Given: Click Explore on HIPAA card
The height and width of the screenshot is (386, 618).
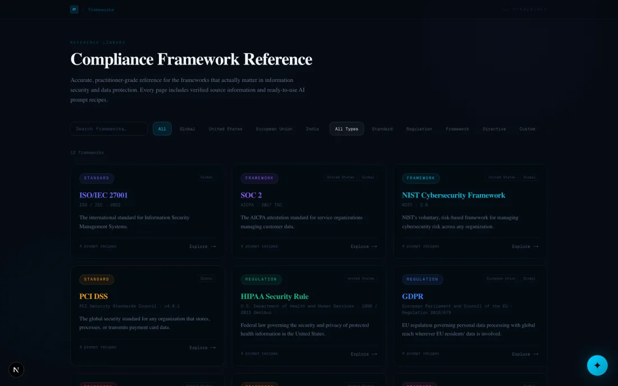Looking at the screenshot, I should coord(363,354).
